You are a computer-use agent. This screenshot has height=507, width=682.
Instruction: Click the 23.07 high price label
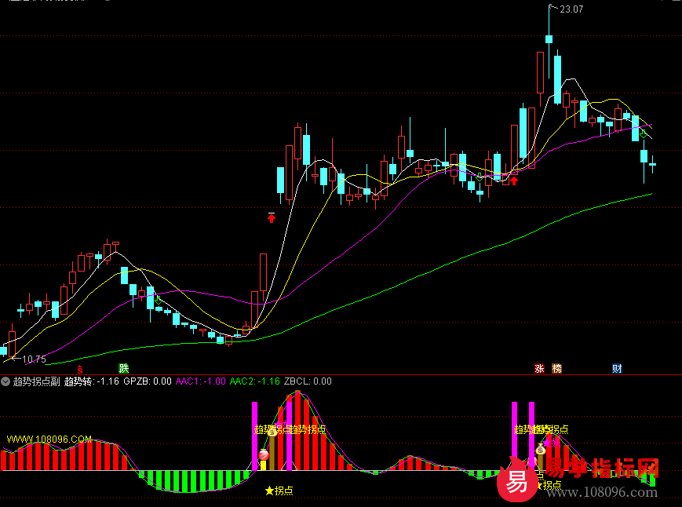pos(571,9)
